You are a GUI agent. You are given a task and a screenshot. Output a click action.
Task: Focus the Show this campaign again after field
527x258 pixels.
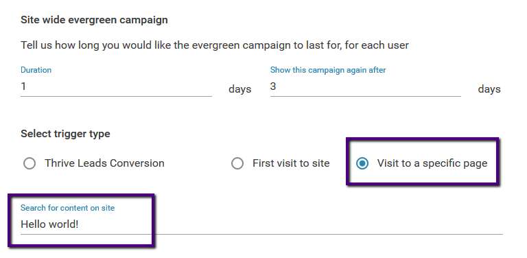(x=365, y=87)
